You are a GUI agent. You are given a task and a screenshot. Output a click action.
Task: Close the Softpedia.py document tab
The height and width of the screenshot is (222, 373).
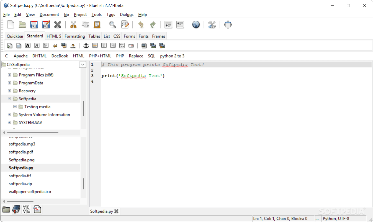click(116, 211)
